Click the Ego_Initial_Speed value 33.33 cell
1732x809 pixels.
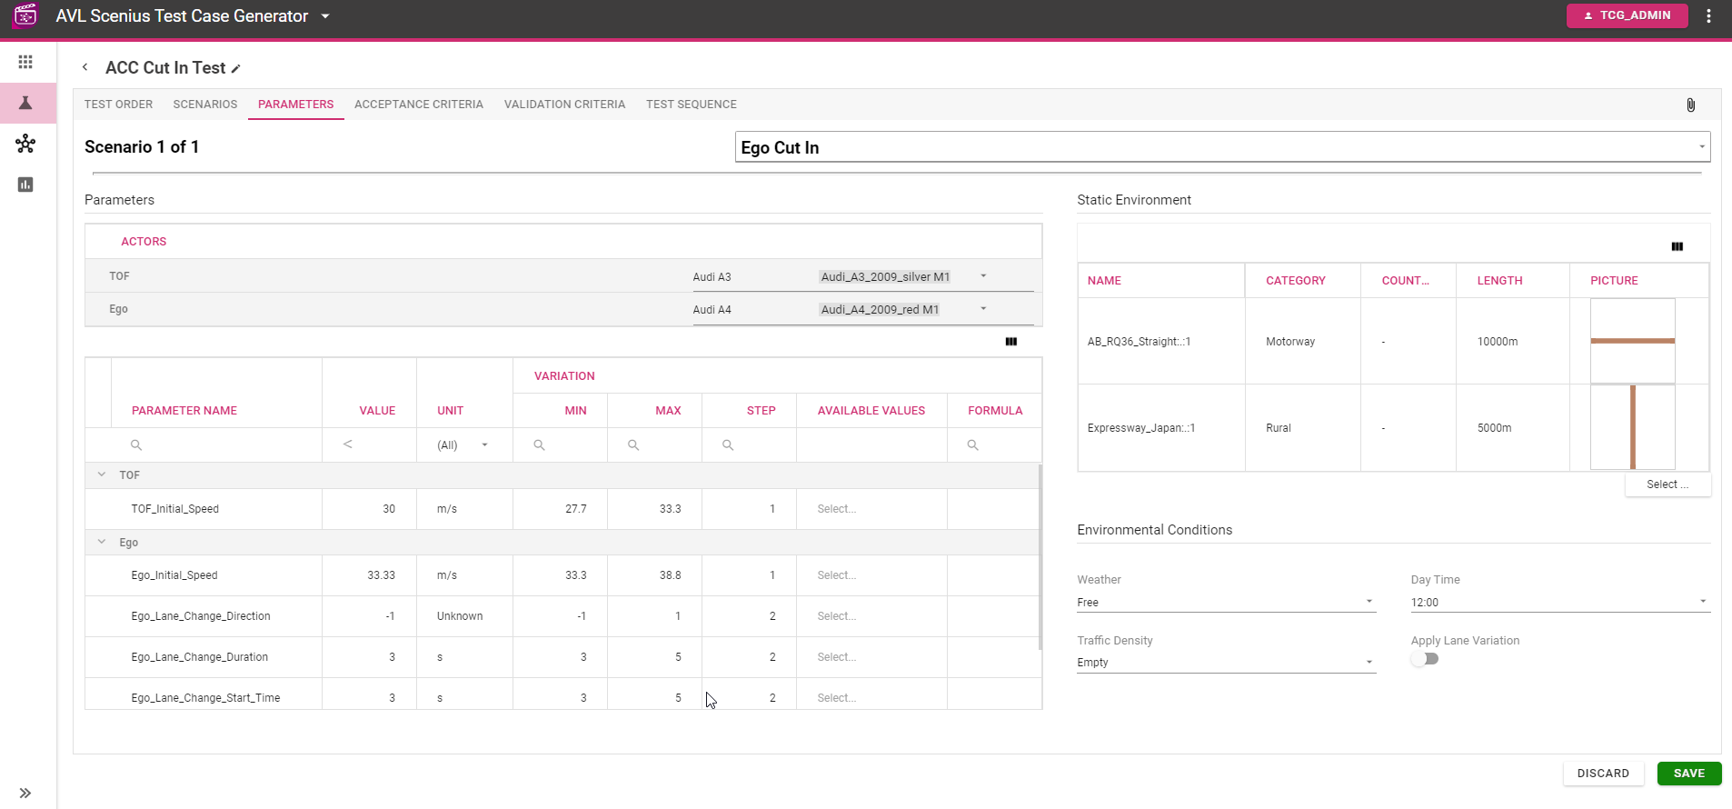pyautogui.click(x=369, y=575)
